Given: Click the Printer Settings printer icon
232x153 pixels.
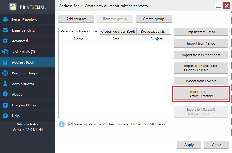Looking at the screenshot, I should point(5,73).
